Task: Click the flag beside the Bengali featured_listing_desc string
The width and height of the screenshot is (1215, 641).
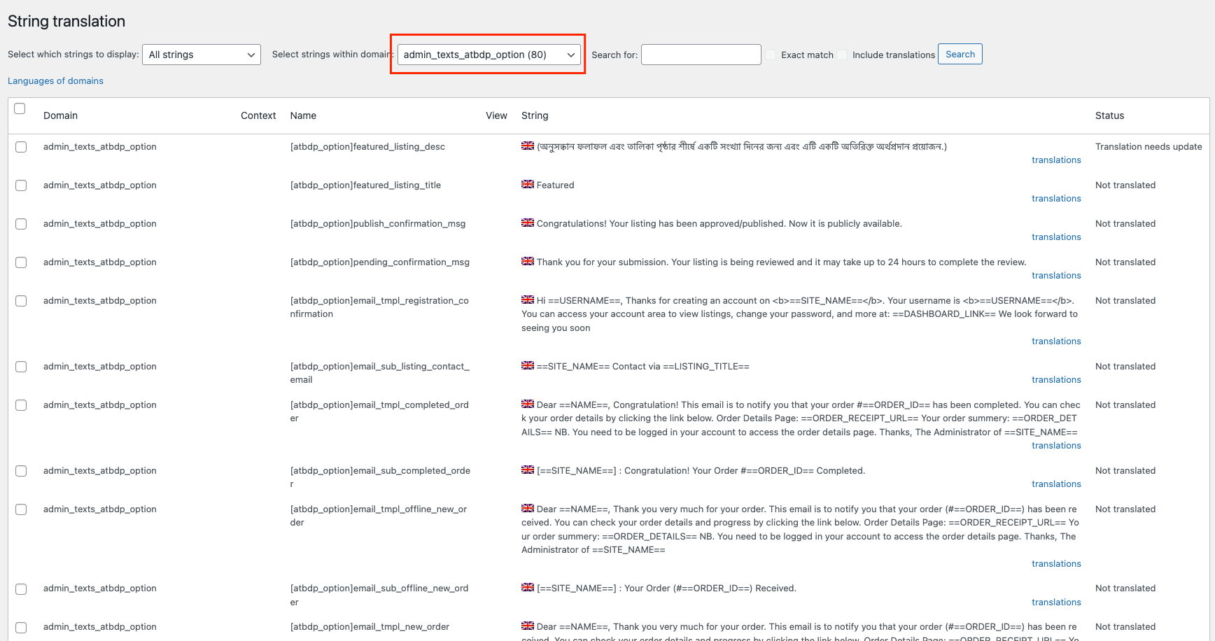Action: coord(528,146)
